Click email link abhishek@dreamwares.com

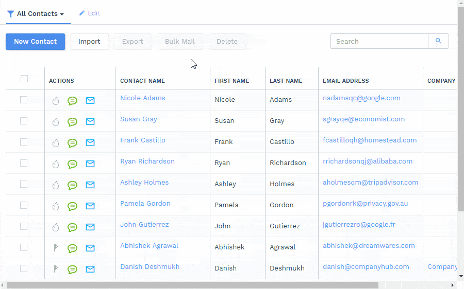[x=369, y=246]
